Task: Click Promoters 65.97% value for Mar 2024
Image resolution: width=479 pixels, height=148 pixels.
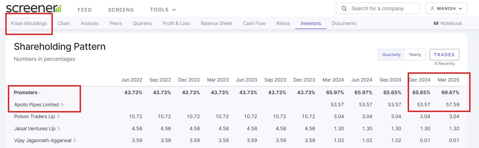Action: [x=335, y=93]
